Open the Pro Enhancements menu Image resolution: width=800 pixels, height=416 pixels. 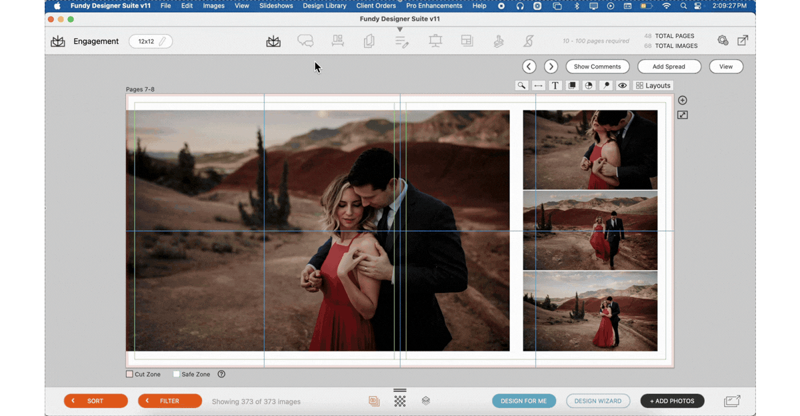434,6
